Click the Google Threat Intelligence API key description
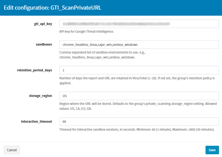 [87, 32]
